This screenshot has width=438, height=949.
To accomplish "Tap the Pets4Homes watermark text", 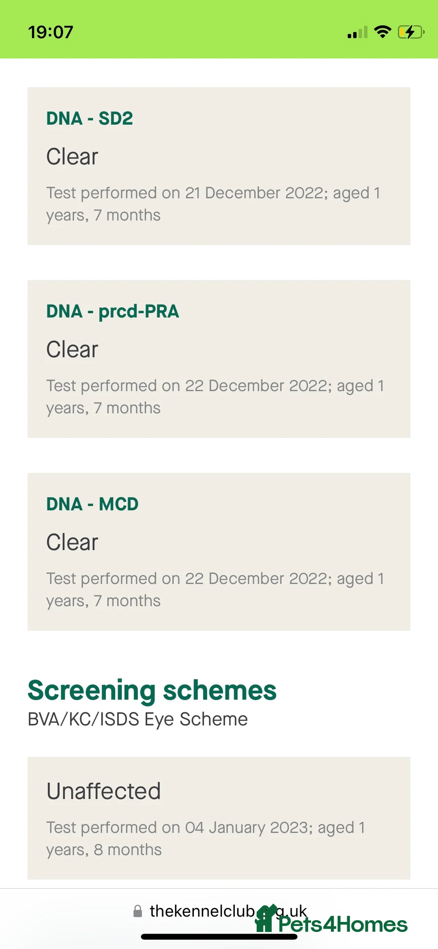I will click(343, 924).
